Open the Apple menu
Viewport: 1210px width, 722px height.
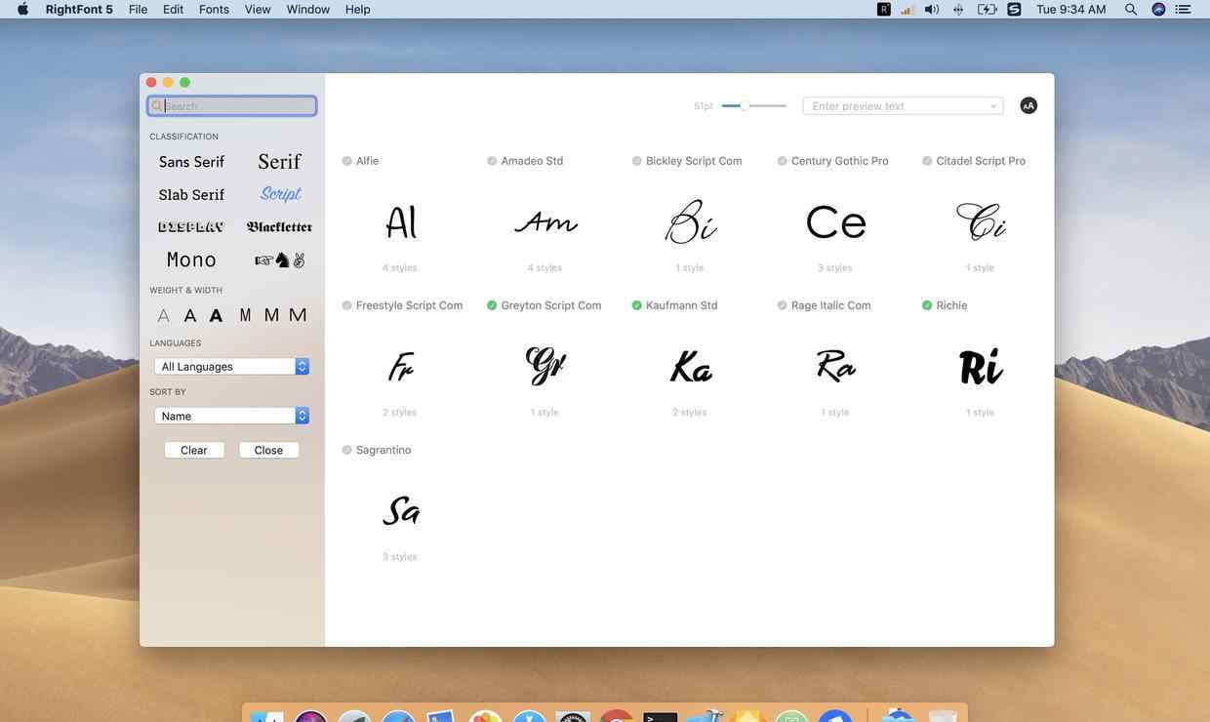pyautogui.click(x=22, y=9)
